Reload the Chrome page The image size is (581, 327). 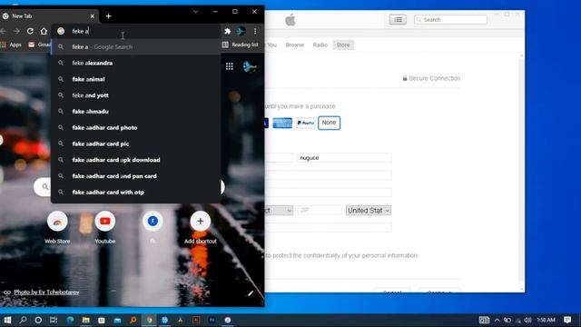point(30,31)
